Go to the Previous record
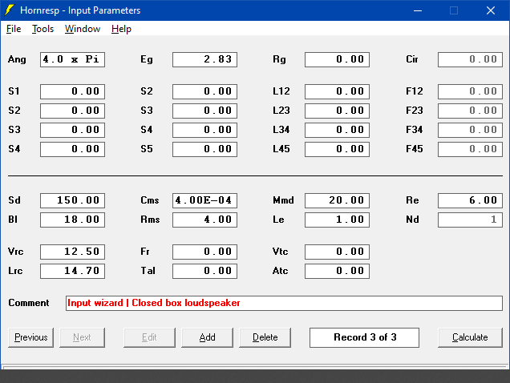 [31, 337]
